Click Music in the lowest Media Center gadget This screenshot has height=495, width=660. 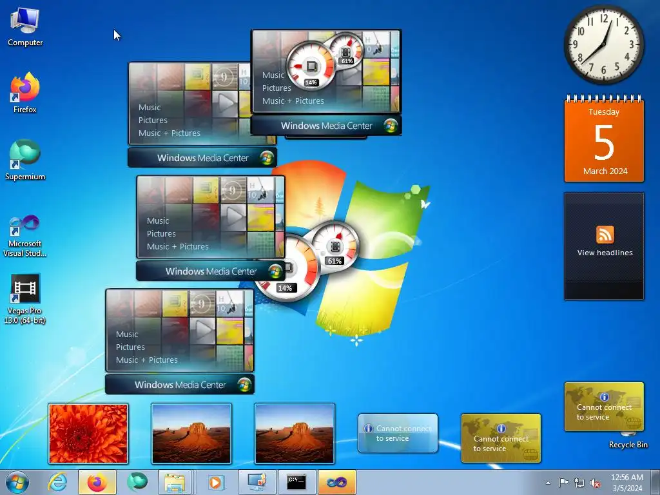click(x=127, y=335)
